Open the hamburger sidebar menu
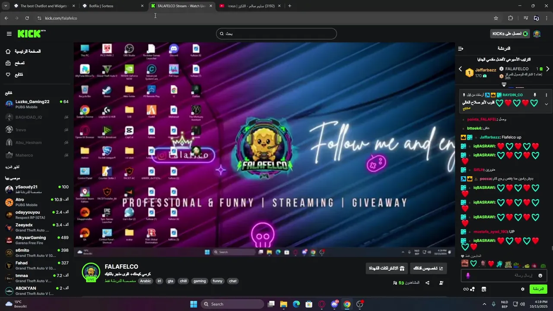Viewport: 553px width, 311px height. pyautogui.click(x=9, y=34)
